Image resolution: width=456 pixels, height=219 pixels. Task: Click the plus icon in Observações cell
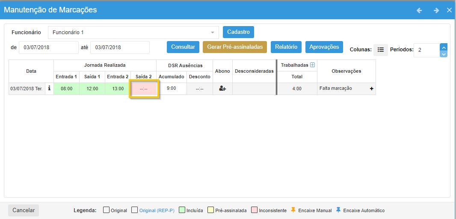coord(371,89)
